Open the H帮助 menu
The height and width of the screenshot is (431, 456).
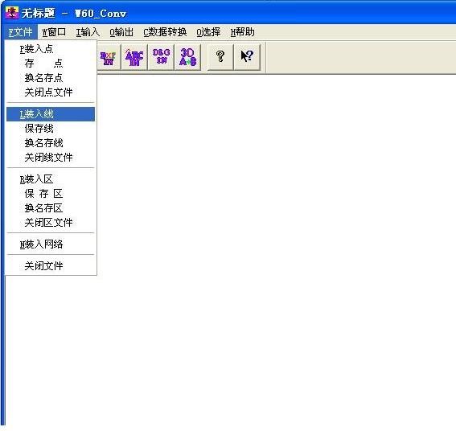(243, 32)
